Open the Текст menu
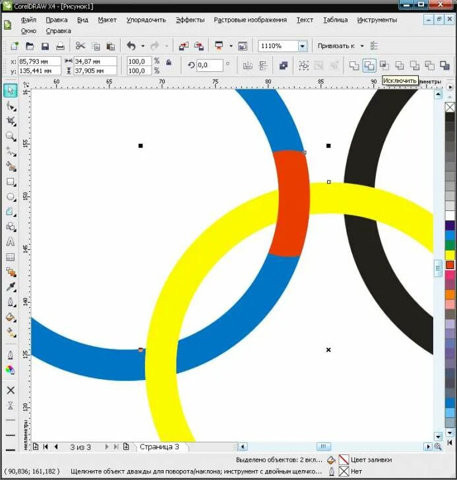 tap(305, 20)
